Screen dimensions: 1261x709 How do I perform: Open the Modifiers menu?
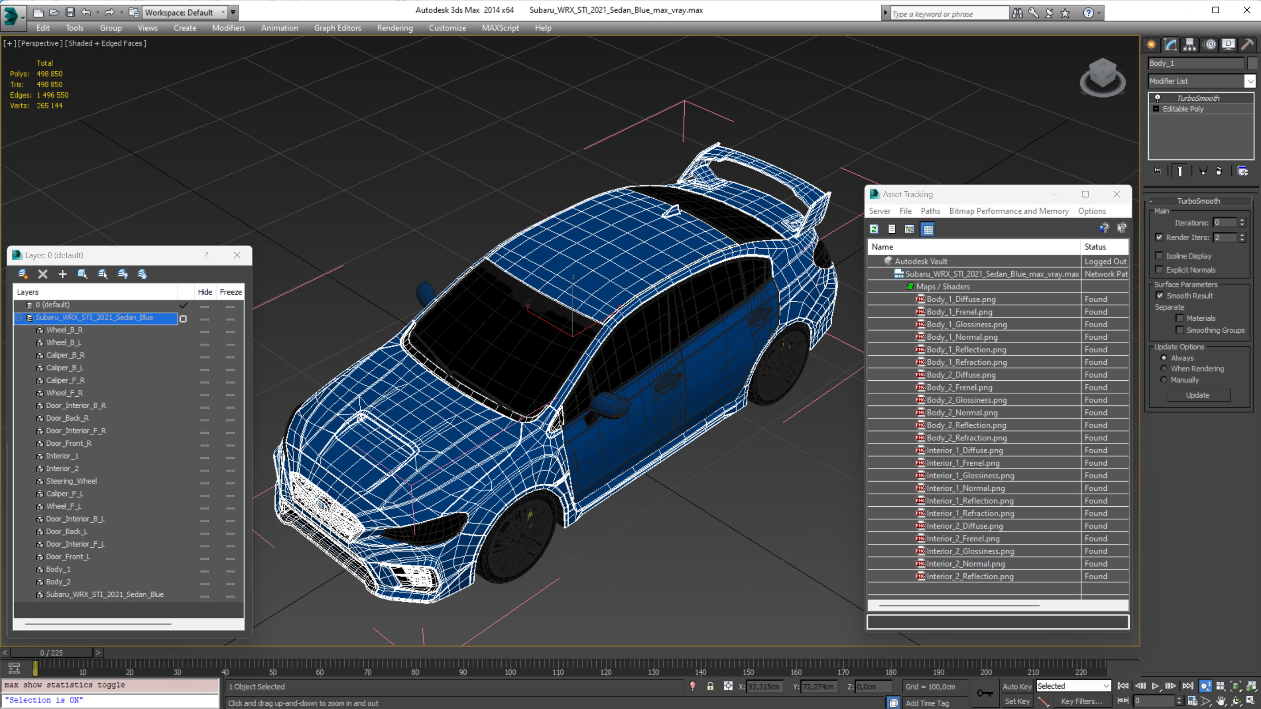point(229,28)
